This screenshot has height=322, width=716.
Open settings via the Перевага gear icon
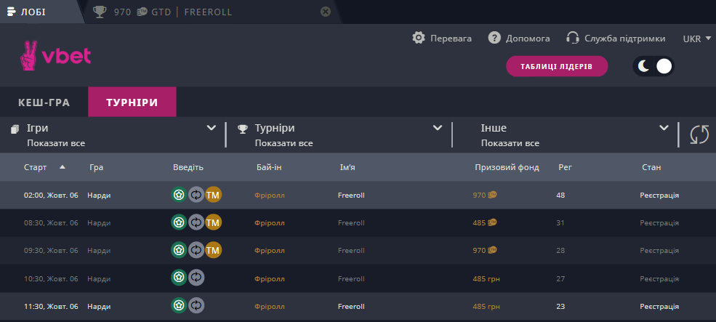coord(418,38)
